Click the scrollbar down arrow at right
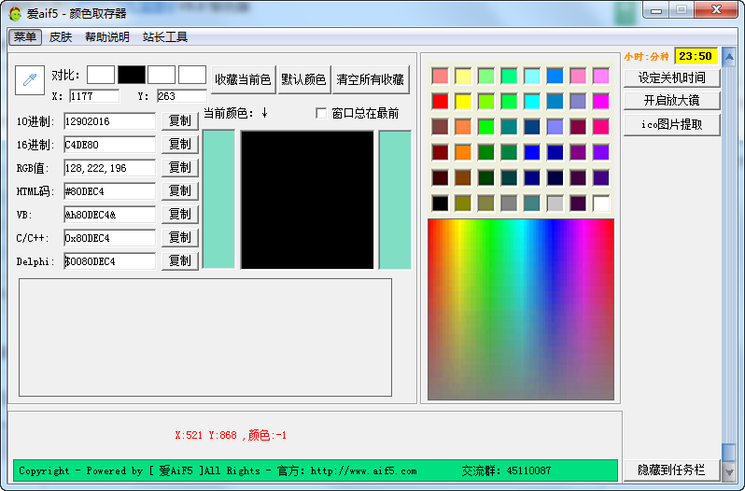This screenshot has height=491, width=745. tap(729, 474)
